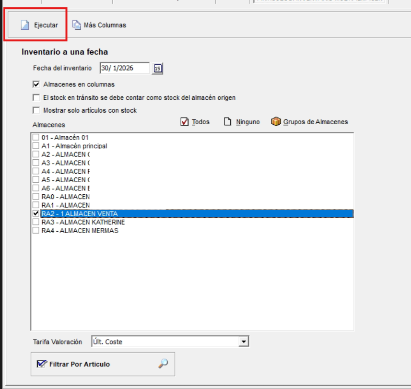Check the A3 warehouse checkbox
Screen dimensions: 411x389
click(36, 163)
